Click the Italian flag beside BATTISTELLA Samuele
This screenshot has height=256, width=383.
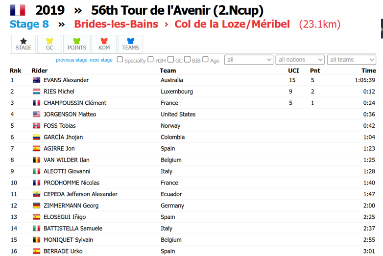tap(36, 229)
